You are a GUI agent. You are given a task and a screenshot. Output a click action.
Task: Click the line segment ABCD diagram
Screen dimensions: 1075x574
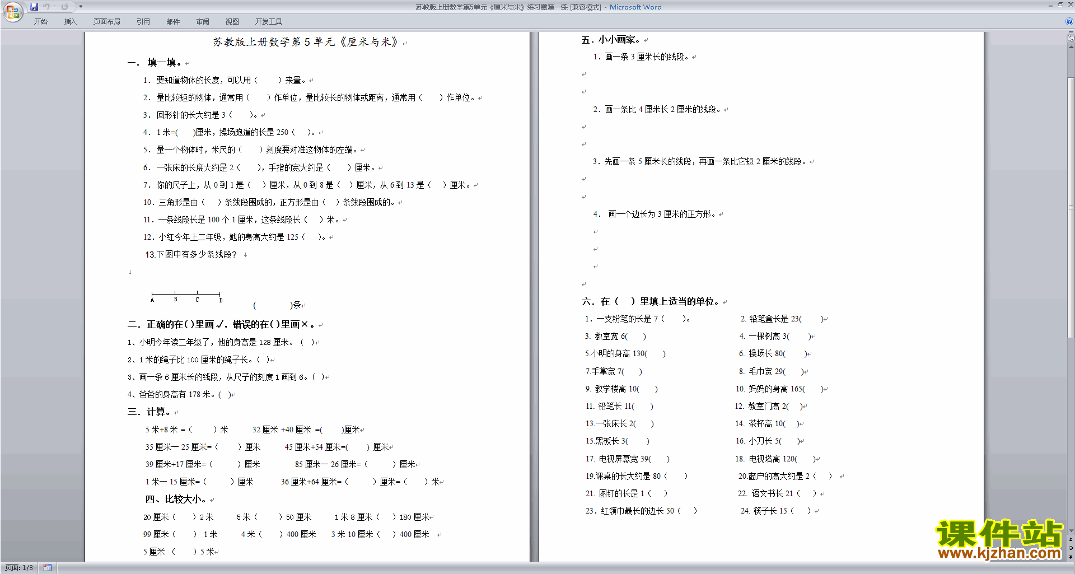point(186,296)
